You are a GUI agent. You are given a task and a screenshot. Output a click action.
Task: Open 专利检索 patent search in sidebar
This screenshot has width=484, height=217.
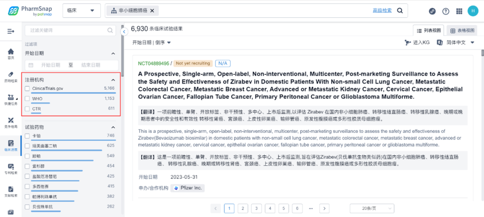[x=11, y=168]
